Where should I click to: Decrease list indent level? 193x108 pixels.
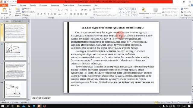pyautogui.click(x=82, y=10)
